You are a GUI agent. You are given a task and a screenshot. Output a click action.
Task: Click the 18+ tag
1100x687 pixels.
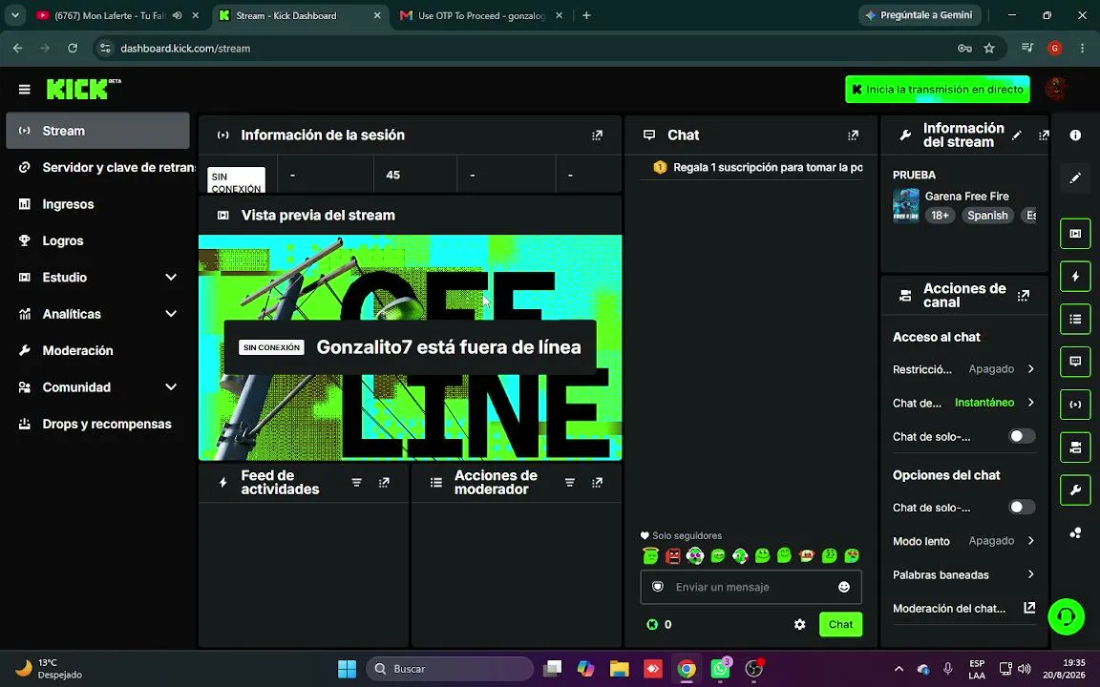(x=940, y=216)
